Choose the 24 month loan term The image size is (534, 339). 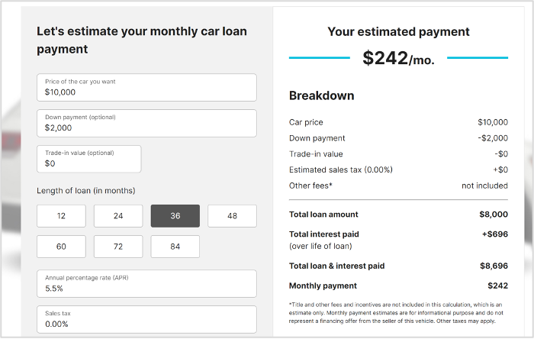coord(118,216)
